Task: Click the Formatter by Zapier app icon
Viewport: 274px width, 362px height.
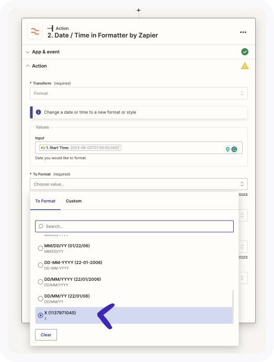Action: (x=35, y=31)
